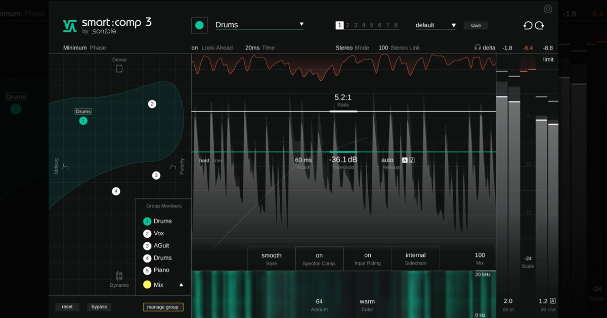Open the default preset dropdown
The height and width of the screenshot is (318, 607).
[453, 25]
